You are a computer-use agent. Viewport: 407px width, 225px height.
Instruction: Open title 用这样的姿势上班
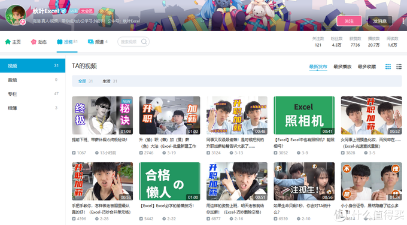pos(235,209)
